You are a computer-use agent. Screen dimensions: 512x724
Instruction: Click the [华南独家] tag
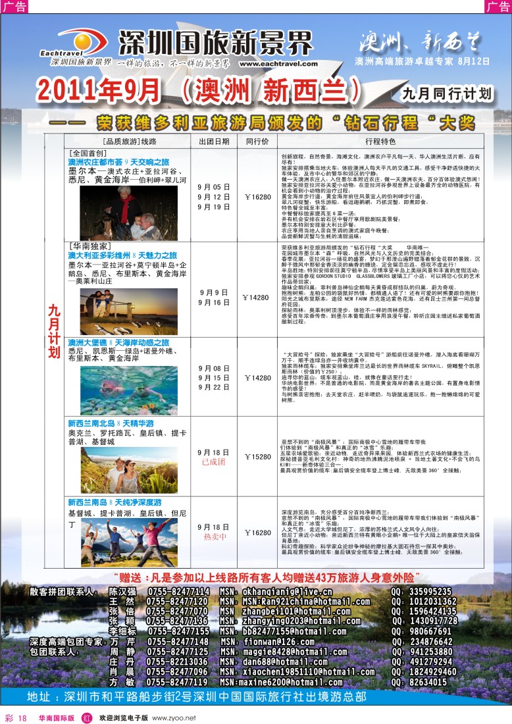click(x=89, y=246)
